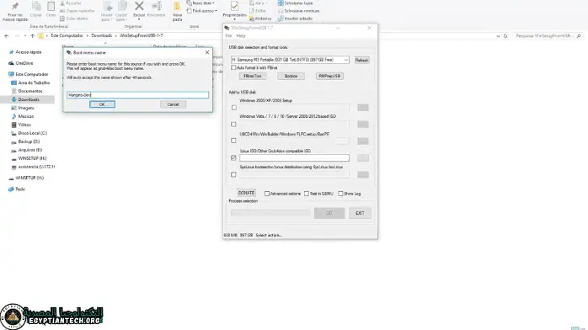The width and height of the screenshot is (588, 330).
Task: Click Colar atalho in ribbon
Action: coord(74,19)
